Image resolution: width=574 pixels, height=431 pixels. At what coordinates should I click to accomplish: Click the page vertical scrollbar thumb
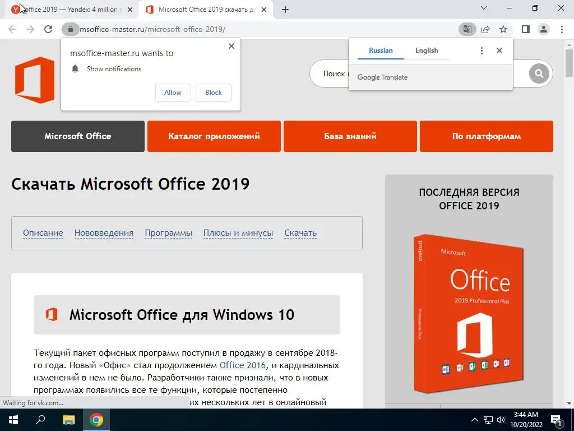[569, 62]
